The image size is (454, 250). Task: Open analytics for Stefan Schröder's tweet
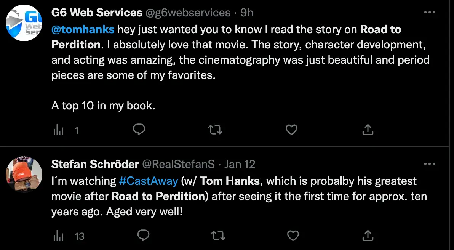tap(58, 236)
